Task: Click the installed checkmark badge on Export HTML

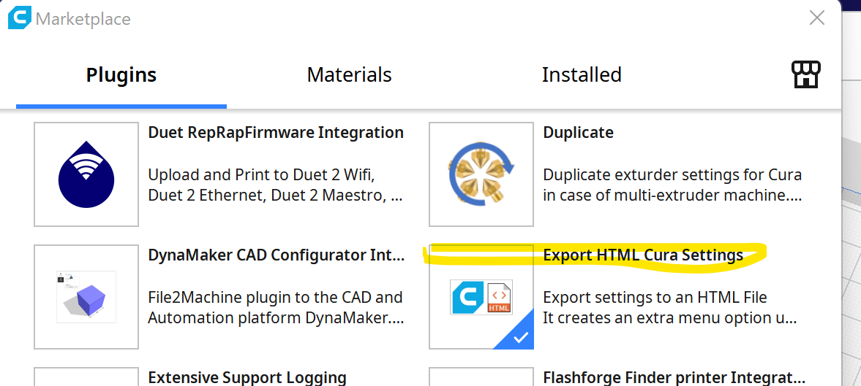Action: 521,337
